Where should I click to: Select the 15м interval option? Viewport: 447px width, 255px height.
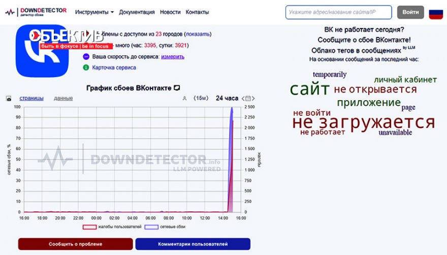coord(201,98)
